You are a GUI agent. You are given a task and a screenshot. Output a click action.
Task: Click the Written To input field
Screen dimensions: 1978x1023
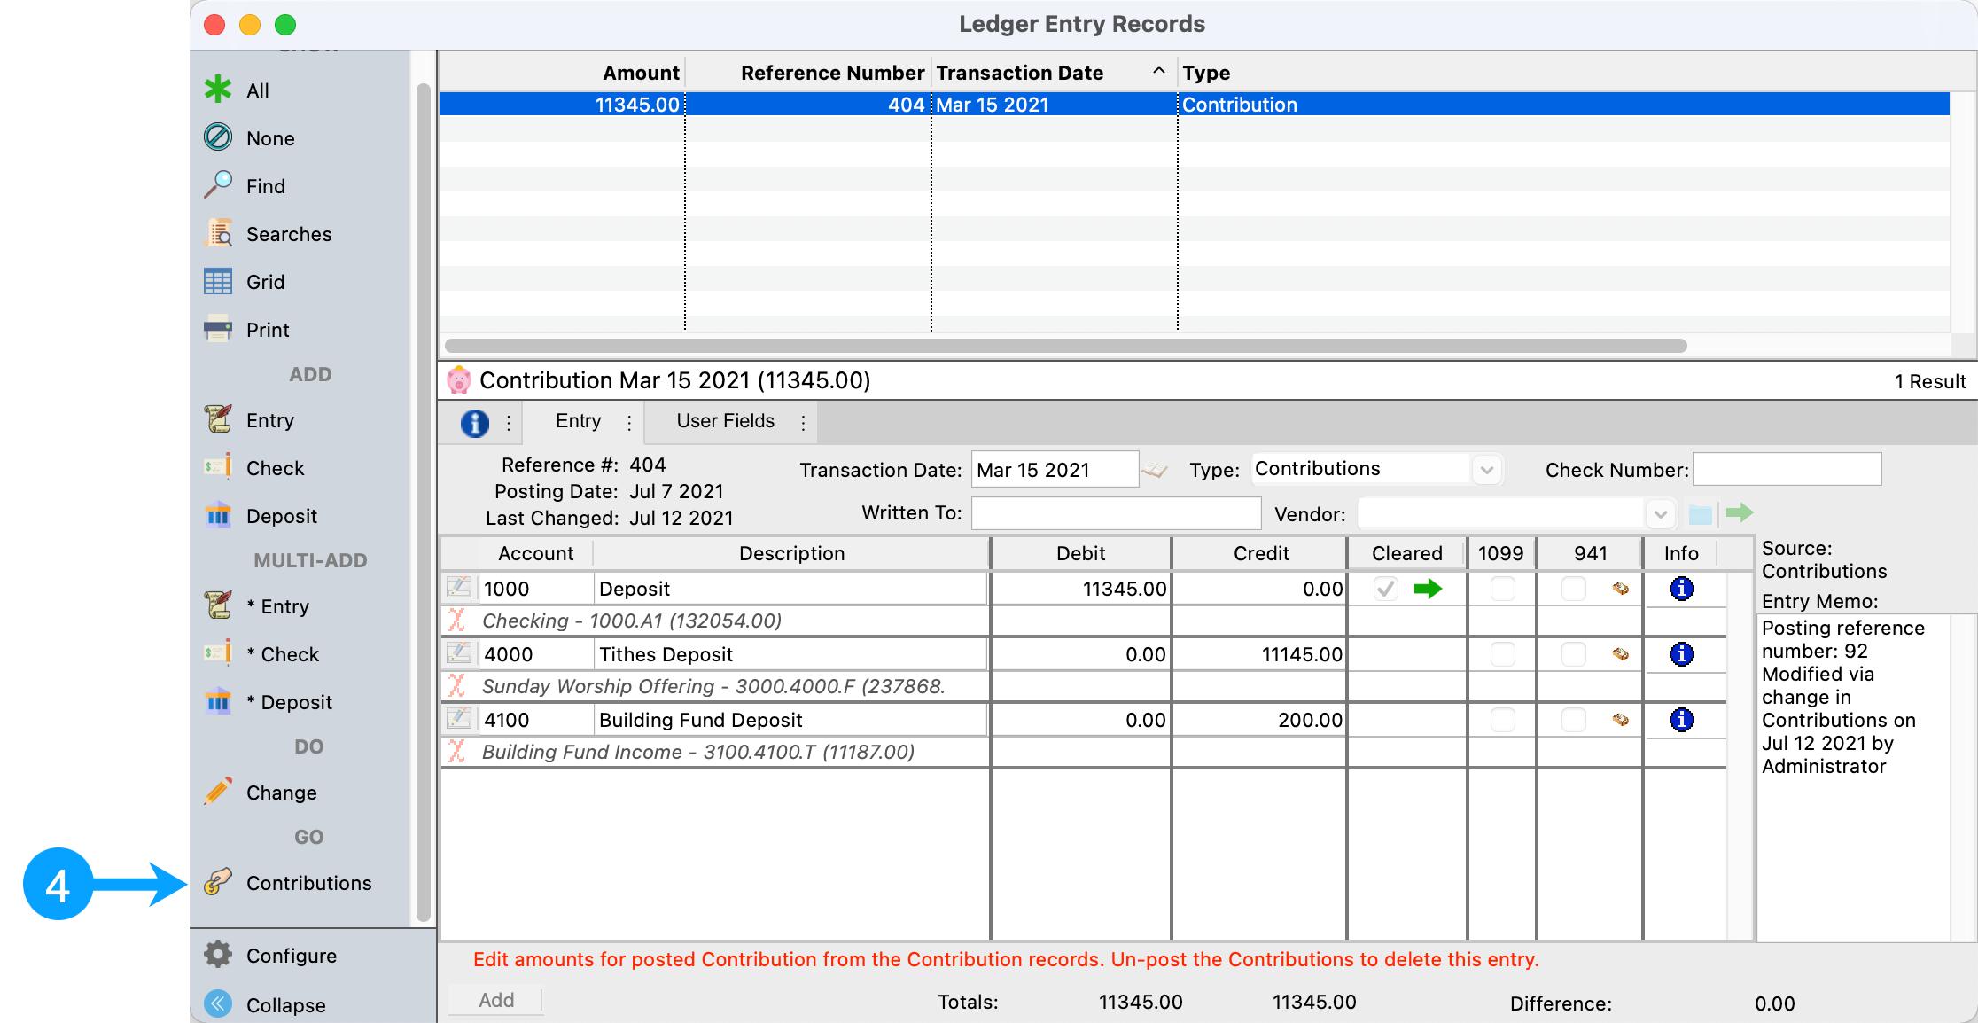1115,513
